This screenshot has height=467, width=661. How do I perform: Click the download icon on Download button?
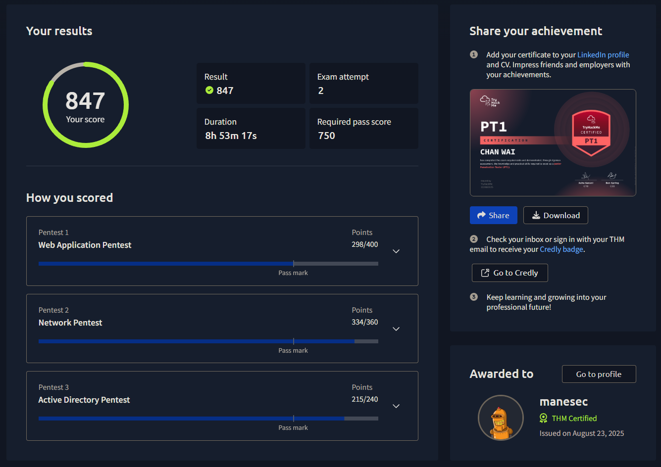click(536, 215)
